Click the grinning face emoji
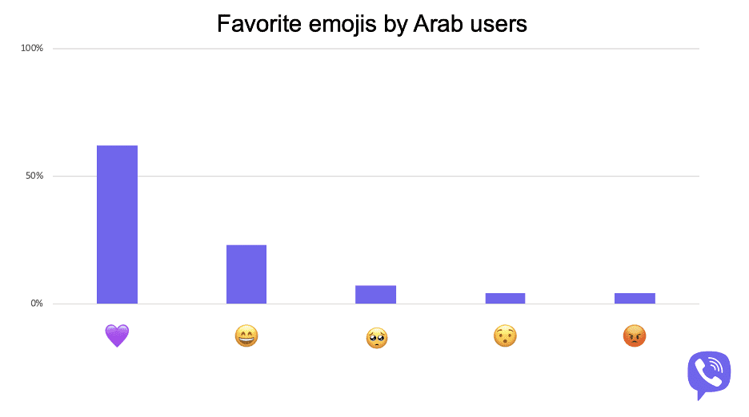 coord(246,336)
